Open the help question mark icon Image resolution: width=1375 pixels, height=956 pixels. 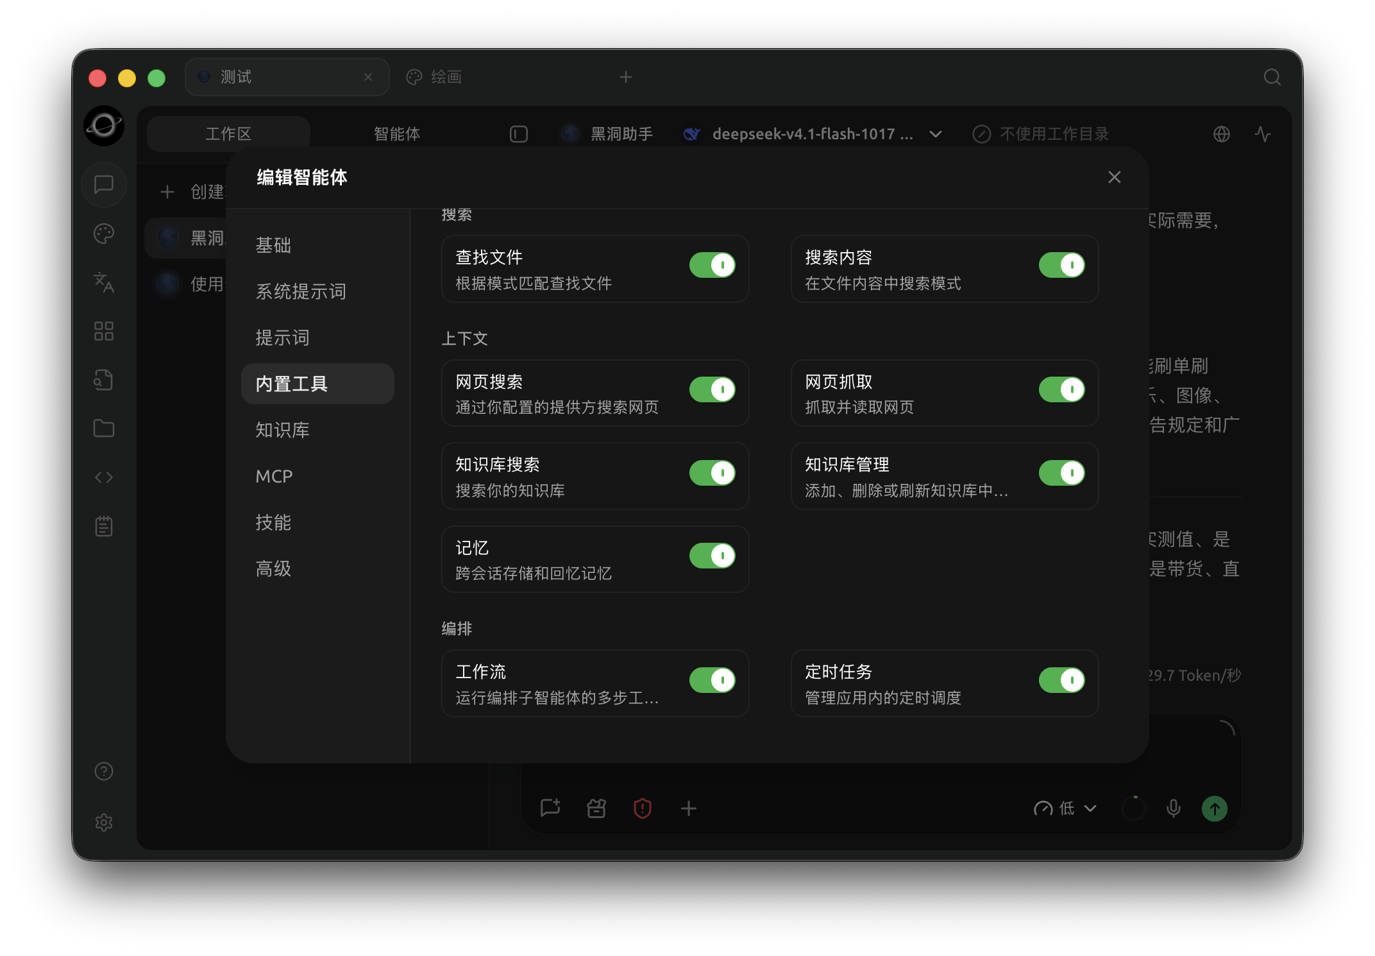(104, 771)
